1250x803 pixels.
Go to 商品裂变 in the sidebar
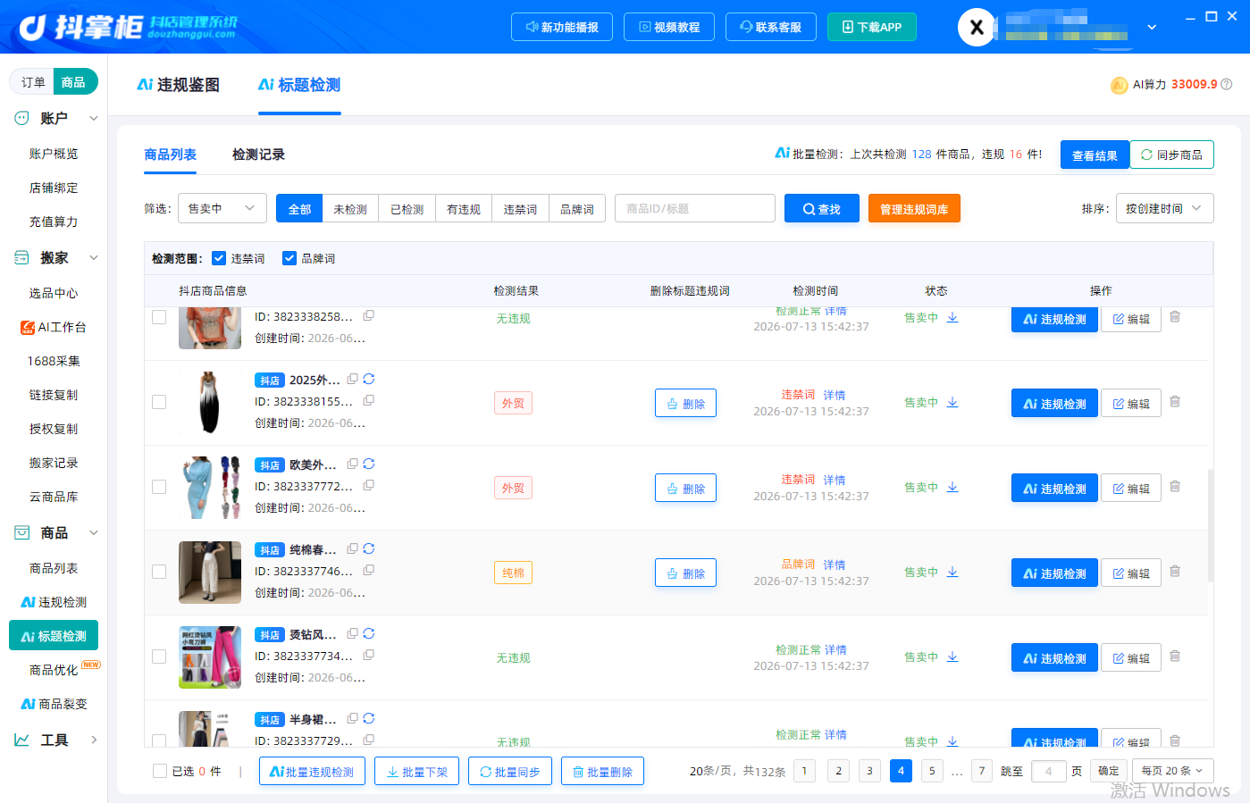(x=54, y=704)
